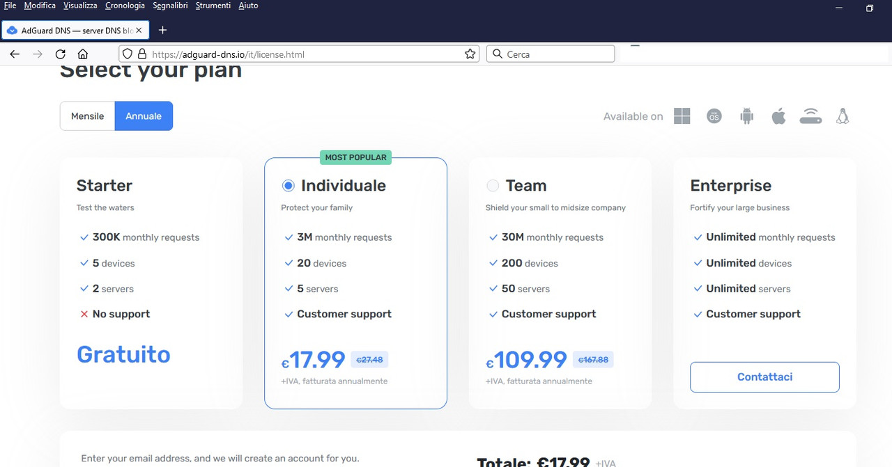Click the shield tracking protection icon
This screenshot has width=892, height=467.
[127, 54]
